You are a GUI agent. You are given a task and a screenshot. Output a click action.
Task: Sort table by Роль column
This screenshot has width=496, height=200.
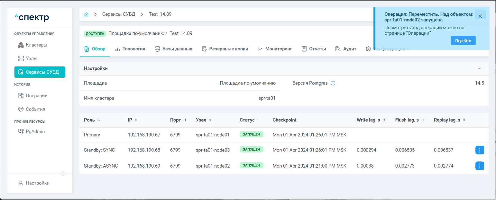[99, 120]
